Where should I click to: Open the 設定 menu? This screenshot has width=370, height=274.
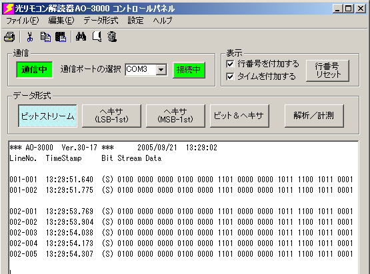(135, 21)
